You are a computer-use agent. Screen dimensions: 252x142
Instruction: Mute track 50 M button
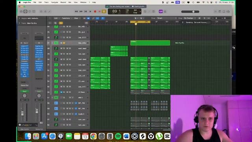tap(61, 60)
